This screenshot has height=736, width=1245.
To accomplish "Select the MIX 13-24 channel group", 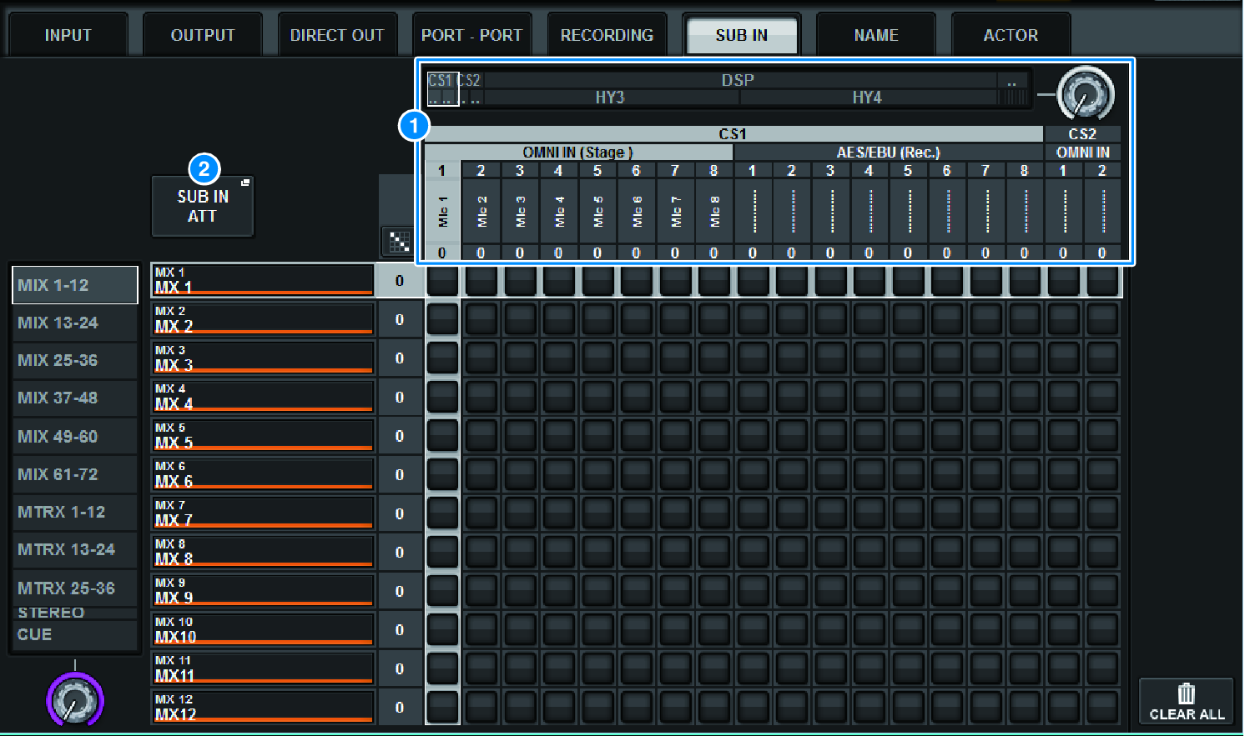I will point(74,323).
